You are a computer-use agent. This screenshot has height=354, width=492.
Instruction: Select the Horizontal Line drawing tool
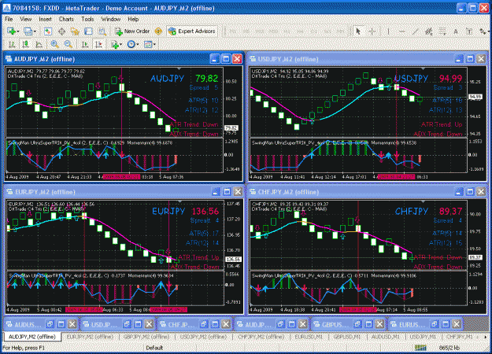pos(401,31)
